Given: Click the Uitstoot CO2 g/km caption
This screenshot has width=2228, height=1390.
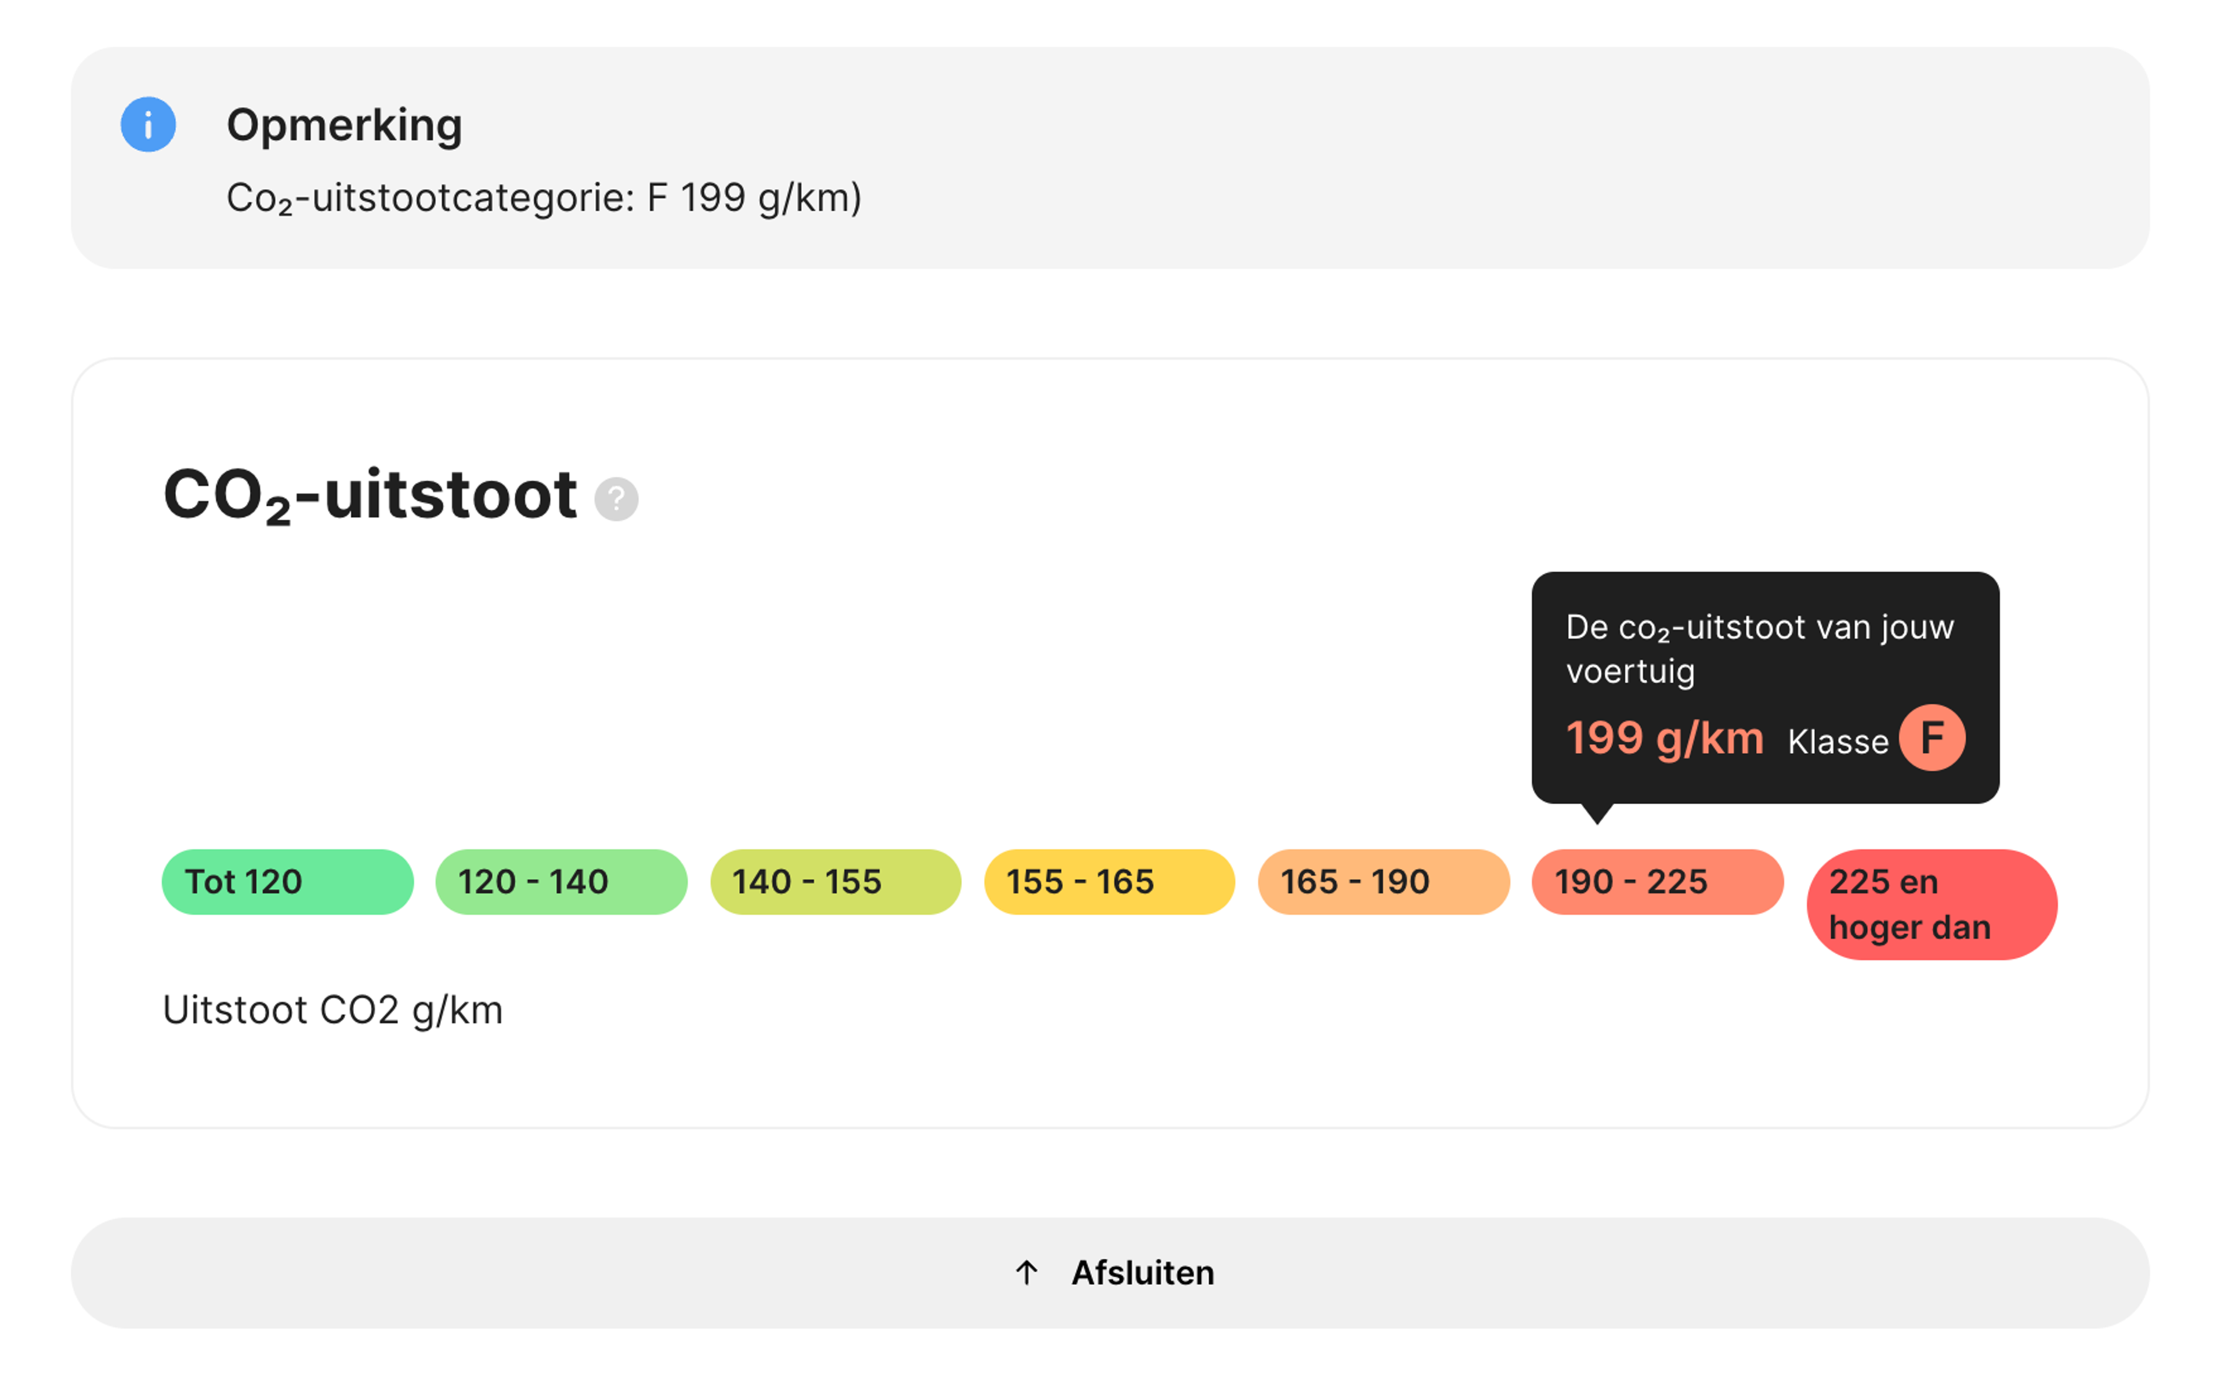Looking at the screenshot, I should tap(332, 1011).
